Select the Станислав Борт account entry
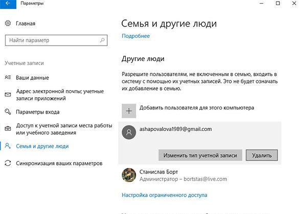The height and width of the screenshot is (214, 301). click(x=200, y=175)
